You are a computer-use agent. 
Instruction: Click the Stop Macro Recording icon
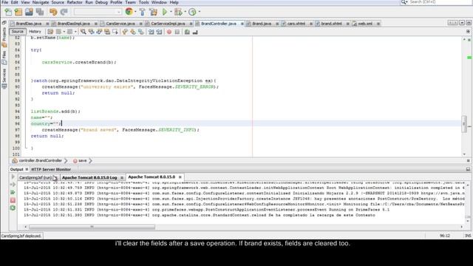click(x=177, y=32)
